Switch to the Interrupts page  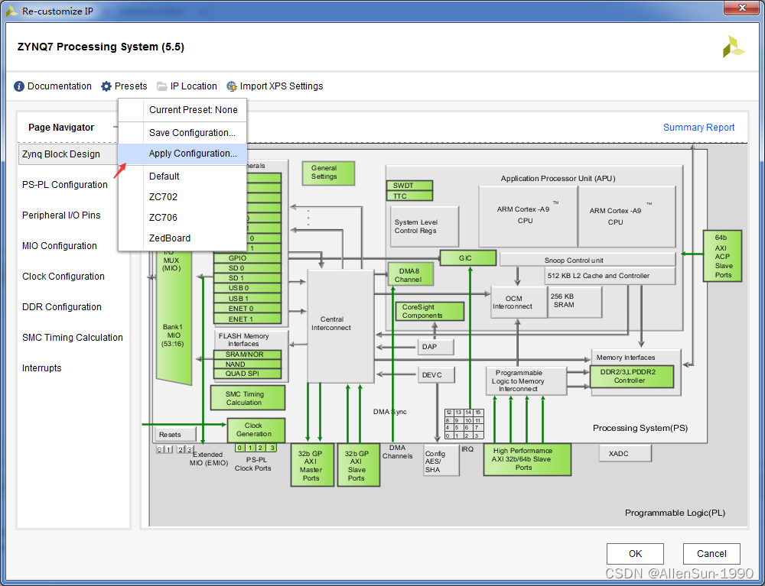41,367
